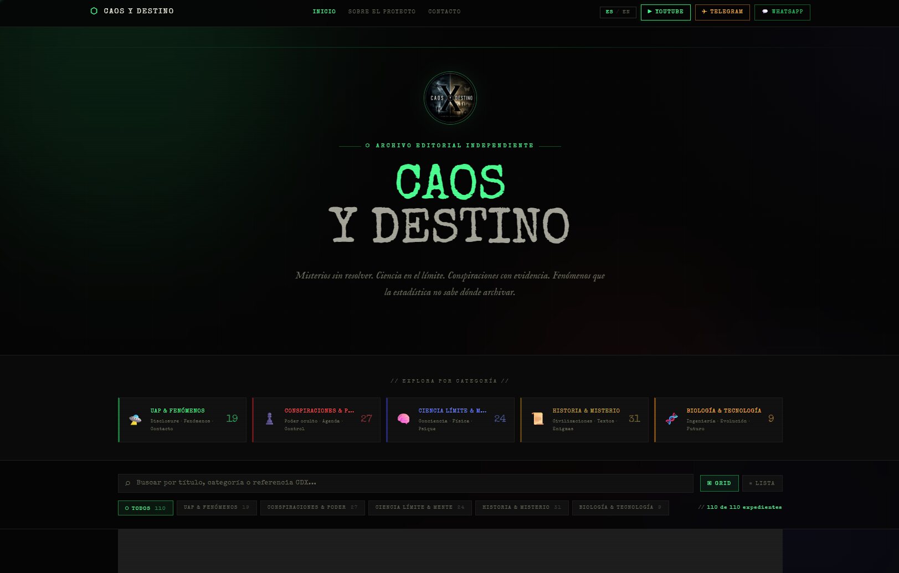
Task: Click the count 9 in Biología card
Action: coord(771,419)
